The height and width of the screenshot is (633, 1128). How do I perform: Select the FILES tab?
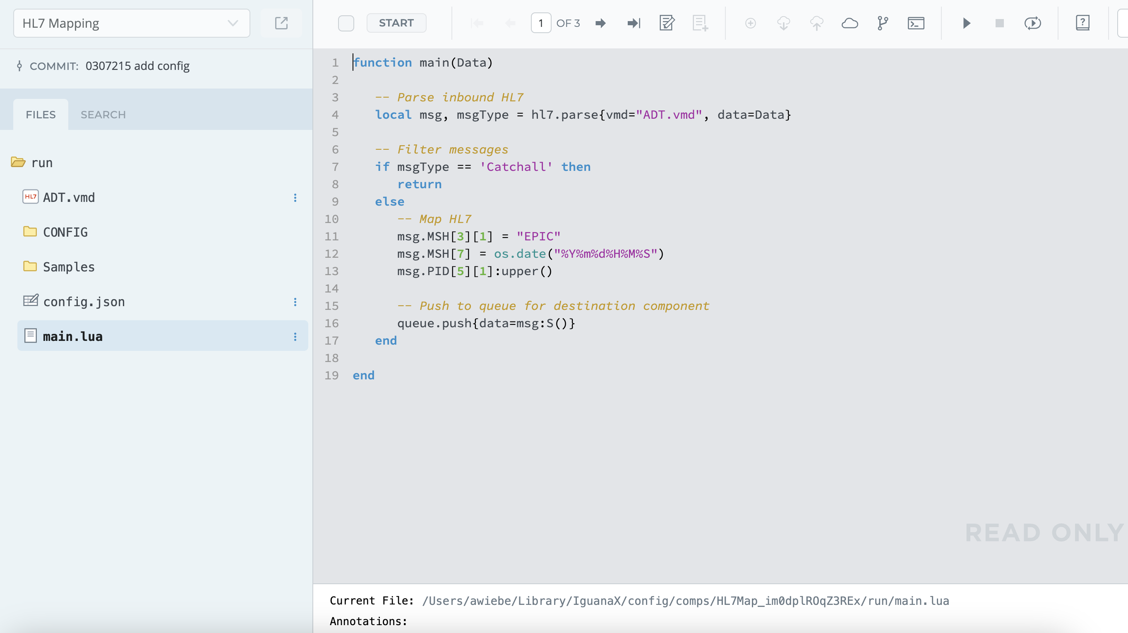point(41,115)
